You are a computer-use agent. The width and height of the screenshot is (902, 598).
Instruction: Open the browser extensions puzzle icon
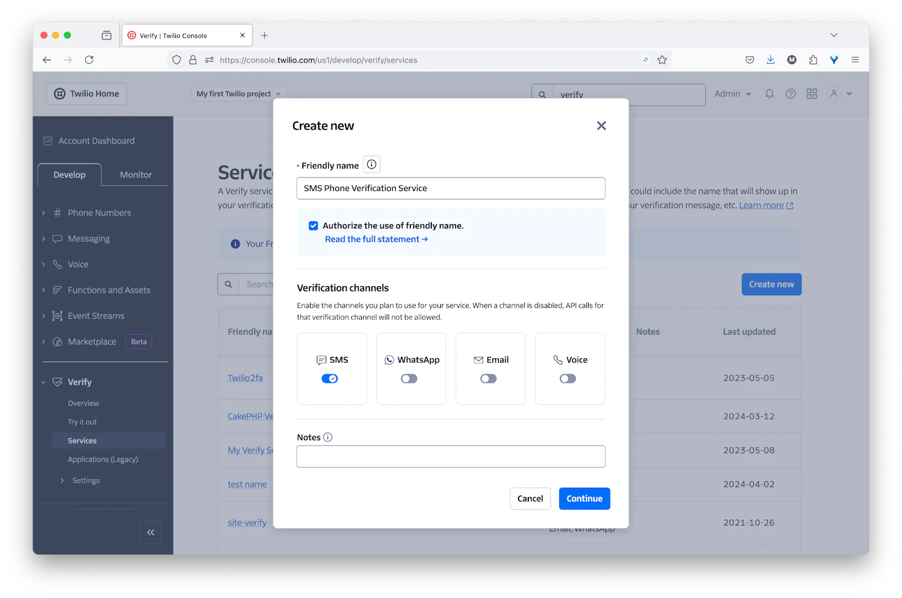[813, 60]
